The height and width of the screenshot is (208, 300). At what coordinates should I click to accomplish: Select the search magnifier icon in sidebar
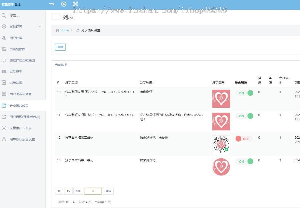(3, 15)
